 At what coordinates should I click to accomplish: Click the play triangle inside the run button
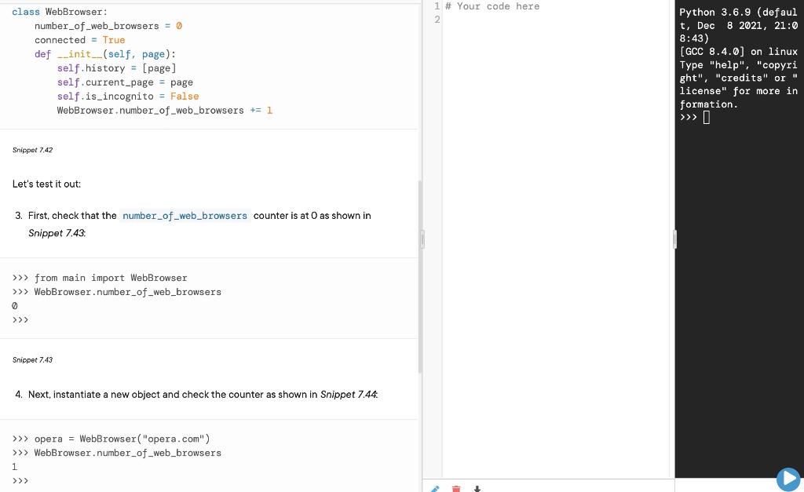click(788, 479)
